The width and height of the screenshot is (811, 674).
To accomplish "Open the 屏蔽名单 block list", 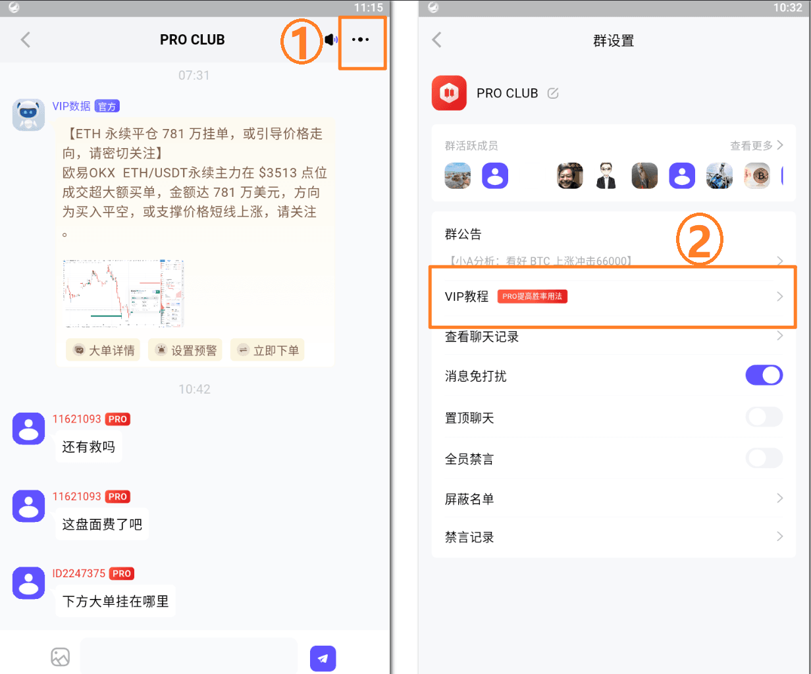I will click(x=614, y=499).
